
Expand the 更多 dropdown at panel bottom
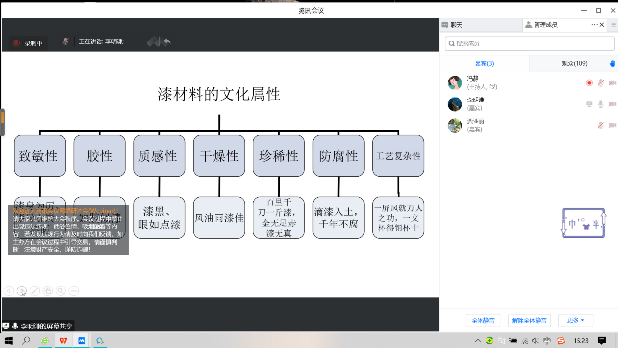576,320
